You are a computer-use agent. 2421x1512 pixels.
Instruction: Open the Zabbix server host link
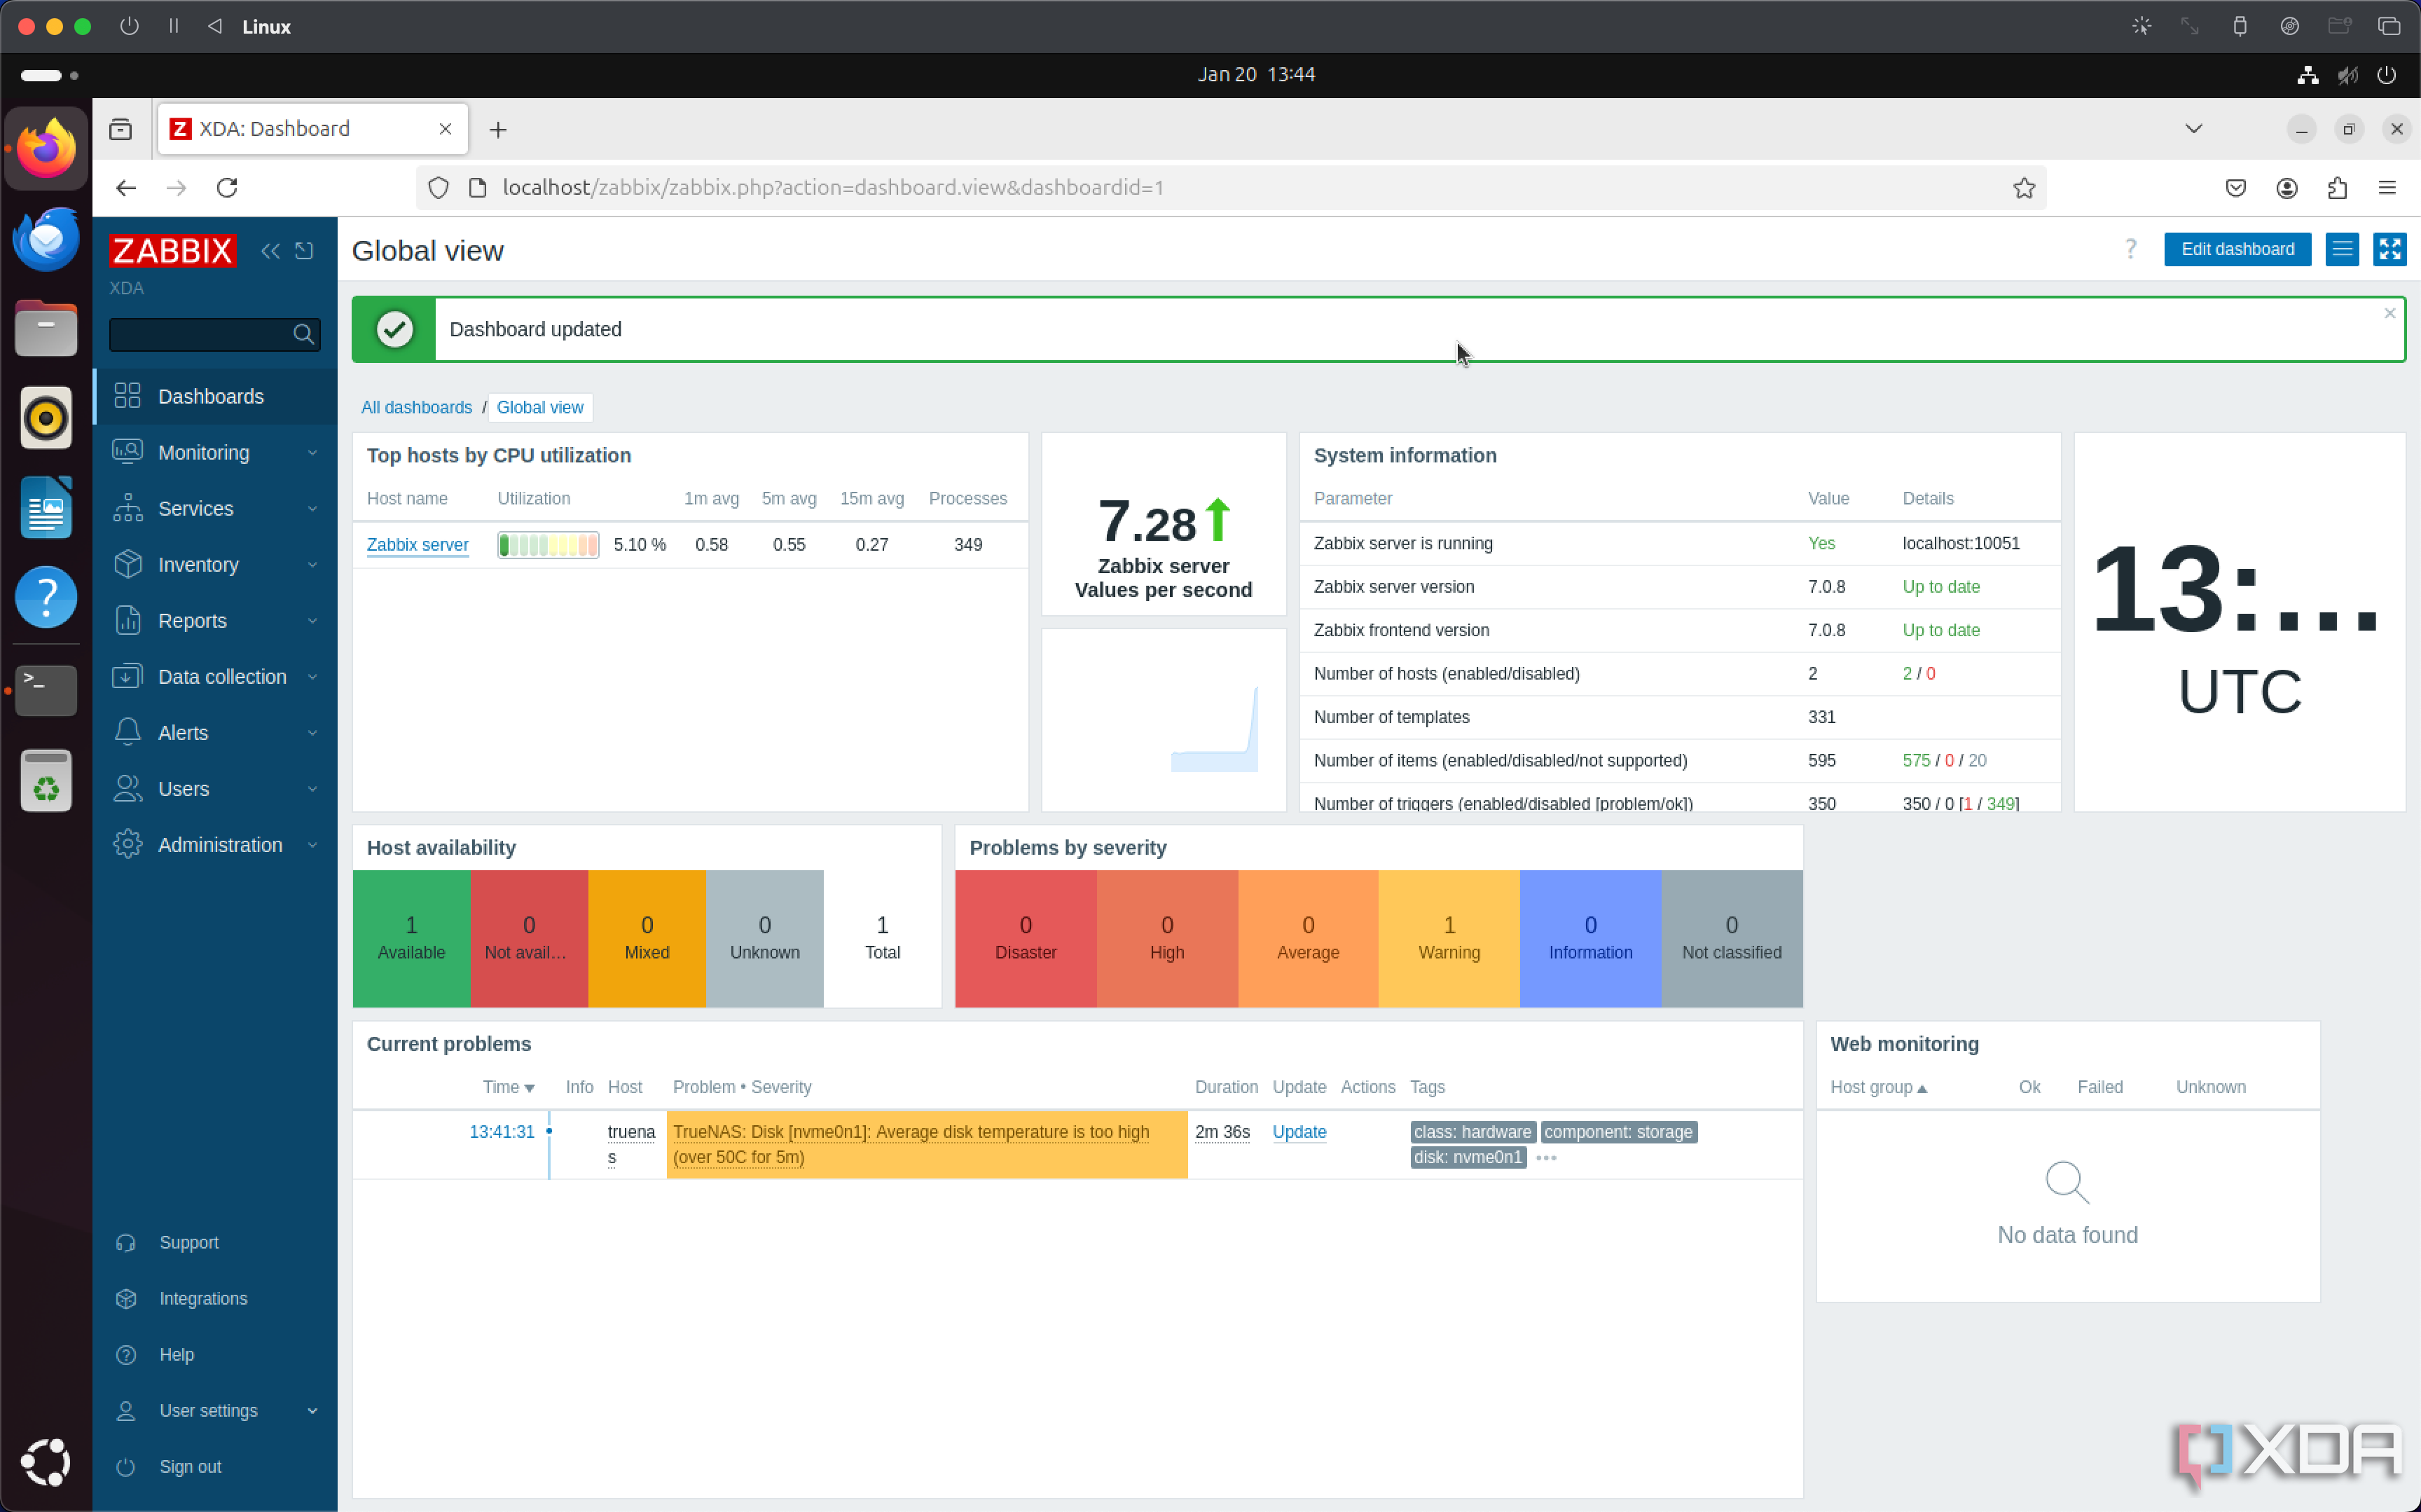click(418, 544)
